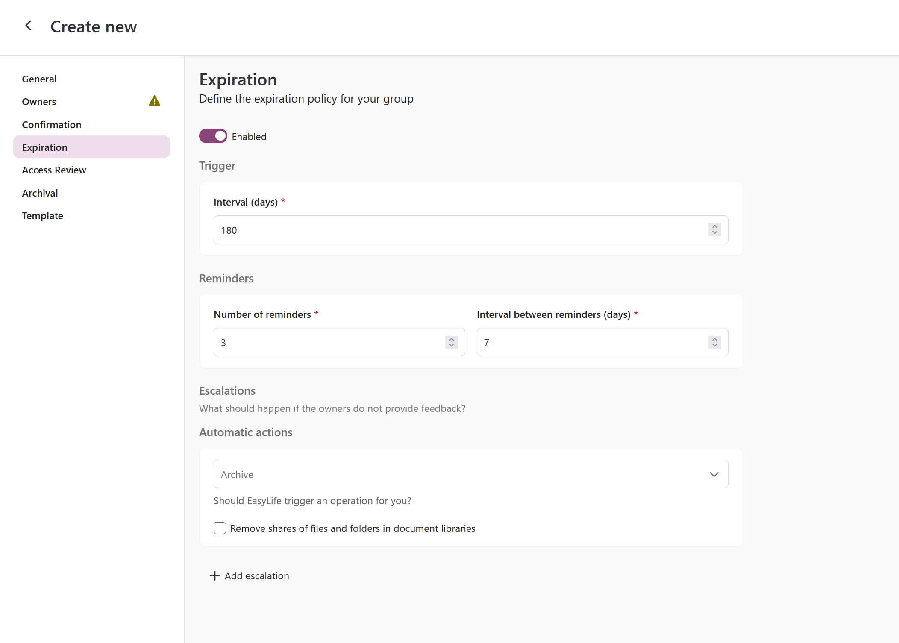Focus the Number of reminders input

(329, 342)
